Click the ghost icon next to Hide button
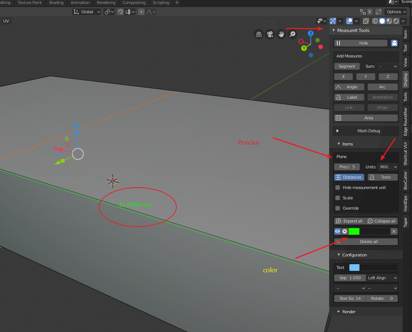This screenshot has width=412, height=332. pyautogui.click(x=394, y=43)
